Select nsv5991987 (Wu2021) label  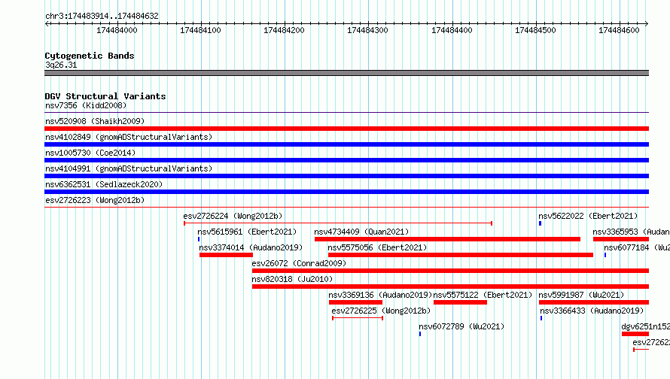pos(581,295)
